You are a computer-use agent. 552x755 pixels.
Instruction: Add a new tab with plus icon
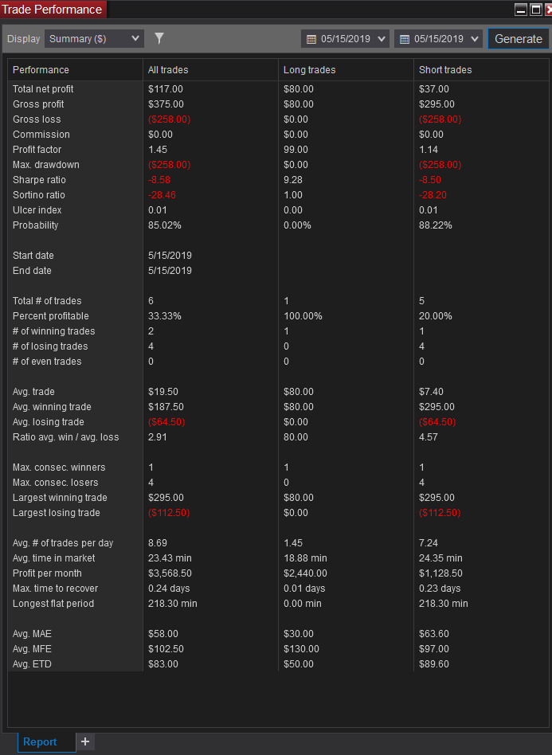(85, 741)
